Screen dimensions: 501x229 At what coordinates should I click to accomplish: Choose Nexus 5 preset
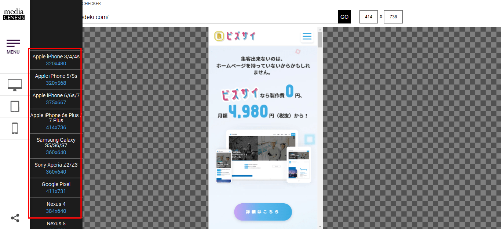[x=56, y=223]
